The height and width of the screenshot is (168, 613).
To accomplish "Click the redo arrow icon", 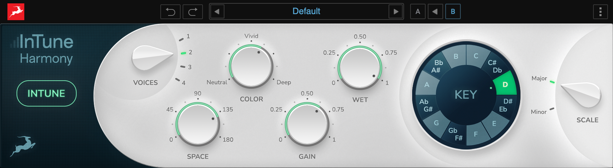I will (x=193, y=12).
